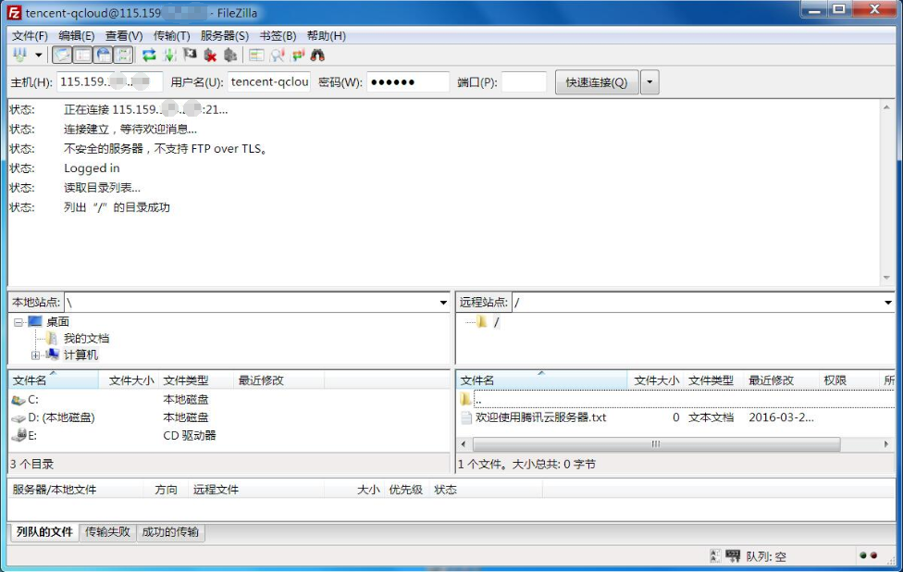Viewport: 903px width, 572px height.
Task: Click the 端口(P) port input field
Action: click(x=524, y=82)
